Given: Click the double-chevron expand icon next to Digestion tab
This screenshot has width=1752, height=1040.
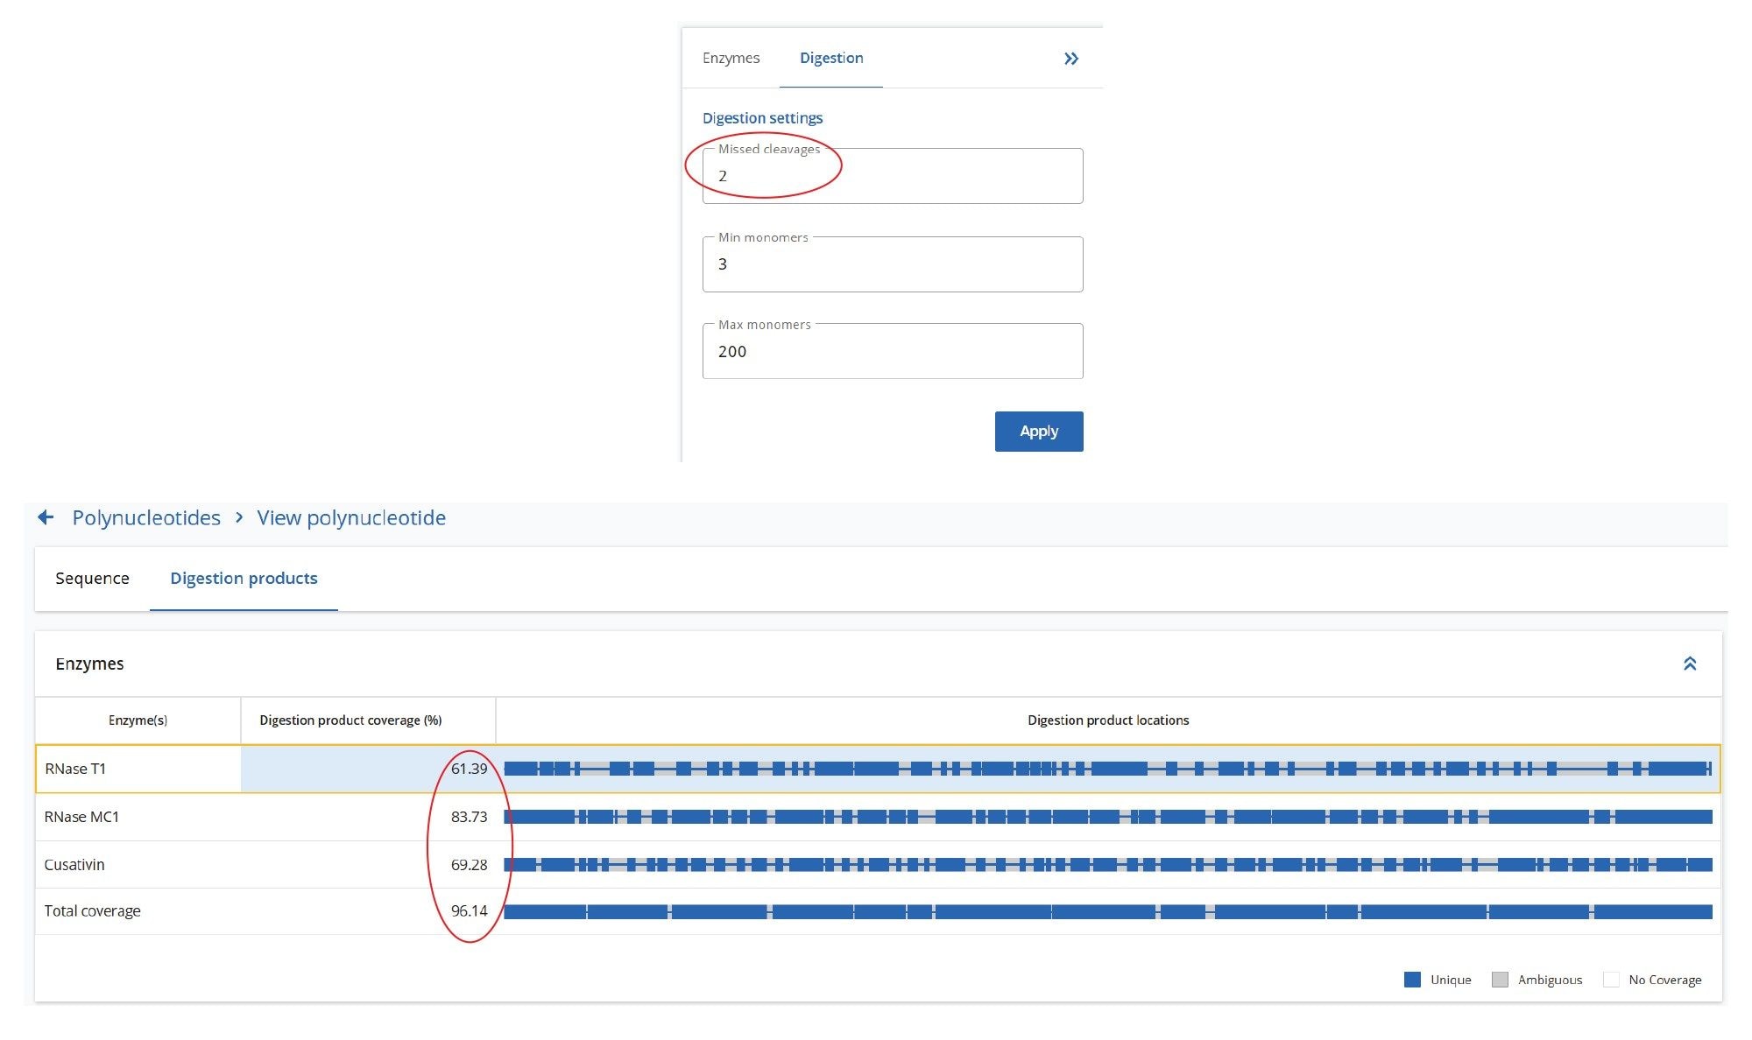Looking at the screenshot, I should pyautogui.click(x=1070, y=58).
